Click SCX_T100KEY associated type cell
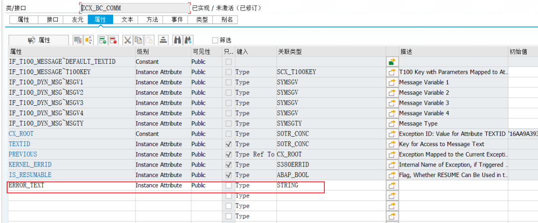538x223 pixels. pos(331,72)
